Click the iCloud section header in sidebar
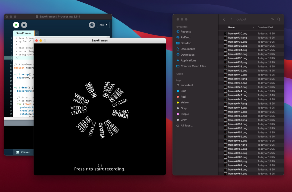Screen dimensions: 292x192 click(x=179, y=74)
